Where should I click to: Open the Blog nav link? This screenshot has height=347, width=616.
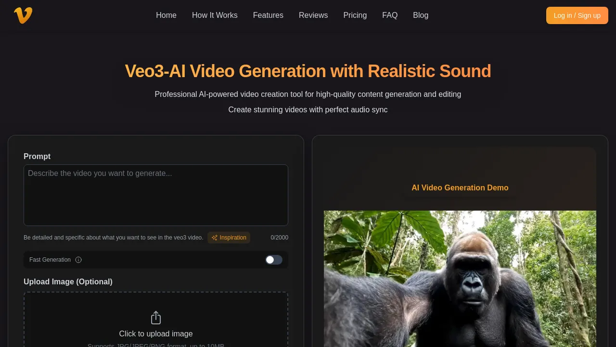click(421, 15)
